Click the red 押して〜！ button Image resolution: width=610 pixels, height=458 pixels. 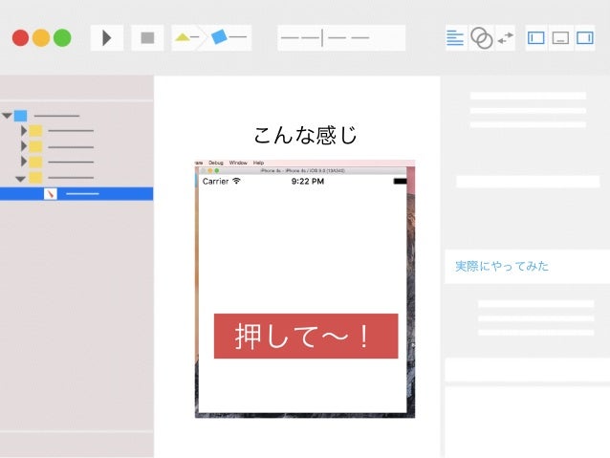tap(306, 336)
